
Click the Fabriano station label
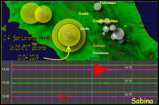[x=107, y=3]
